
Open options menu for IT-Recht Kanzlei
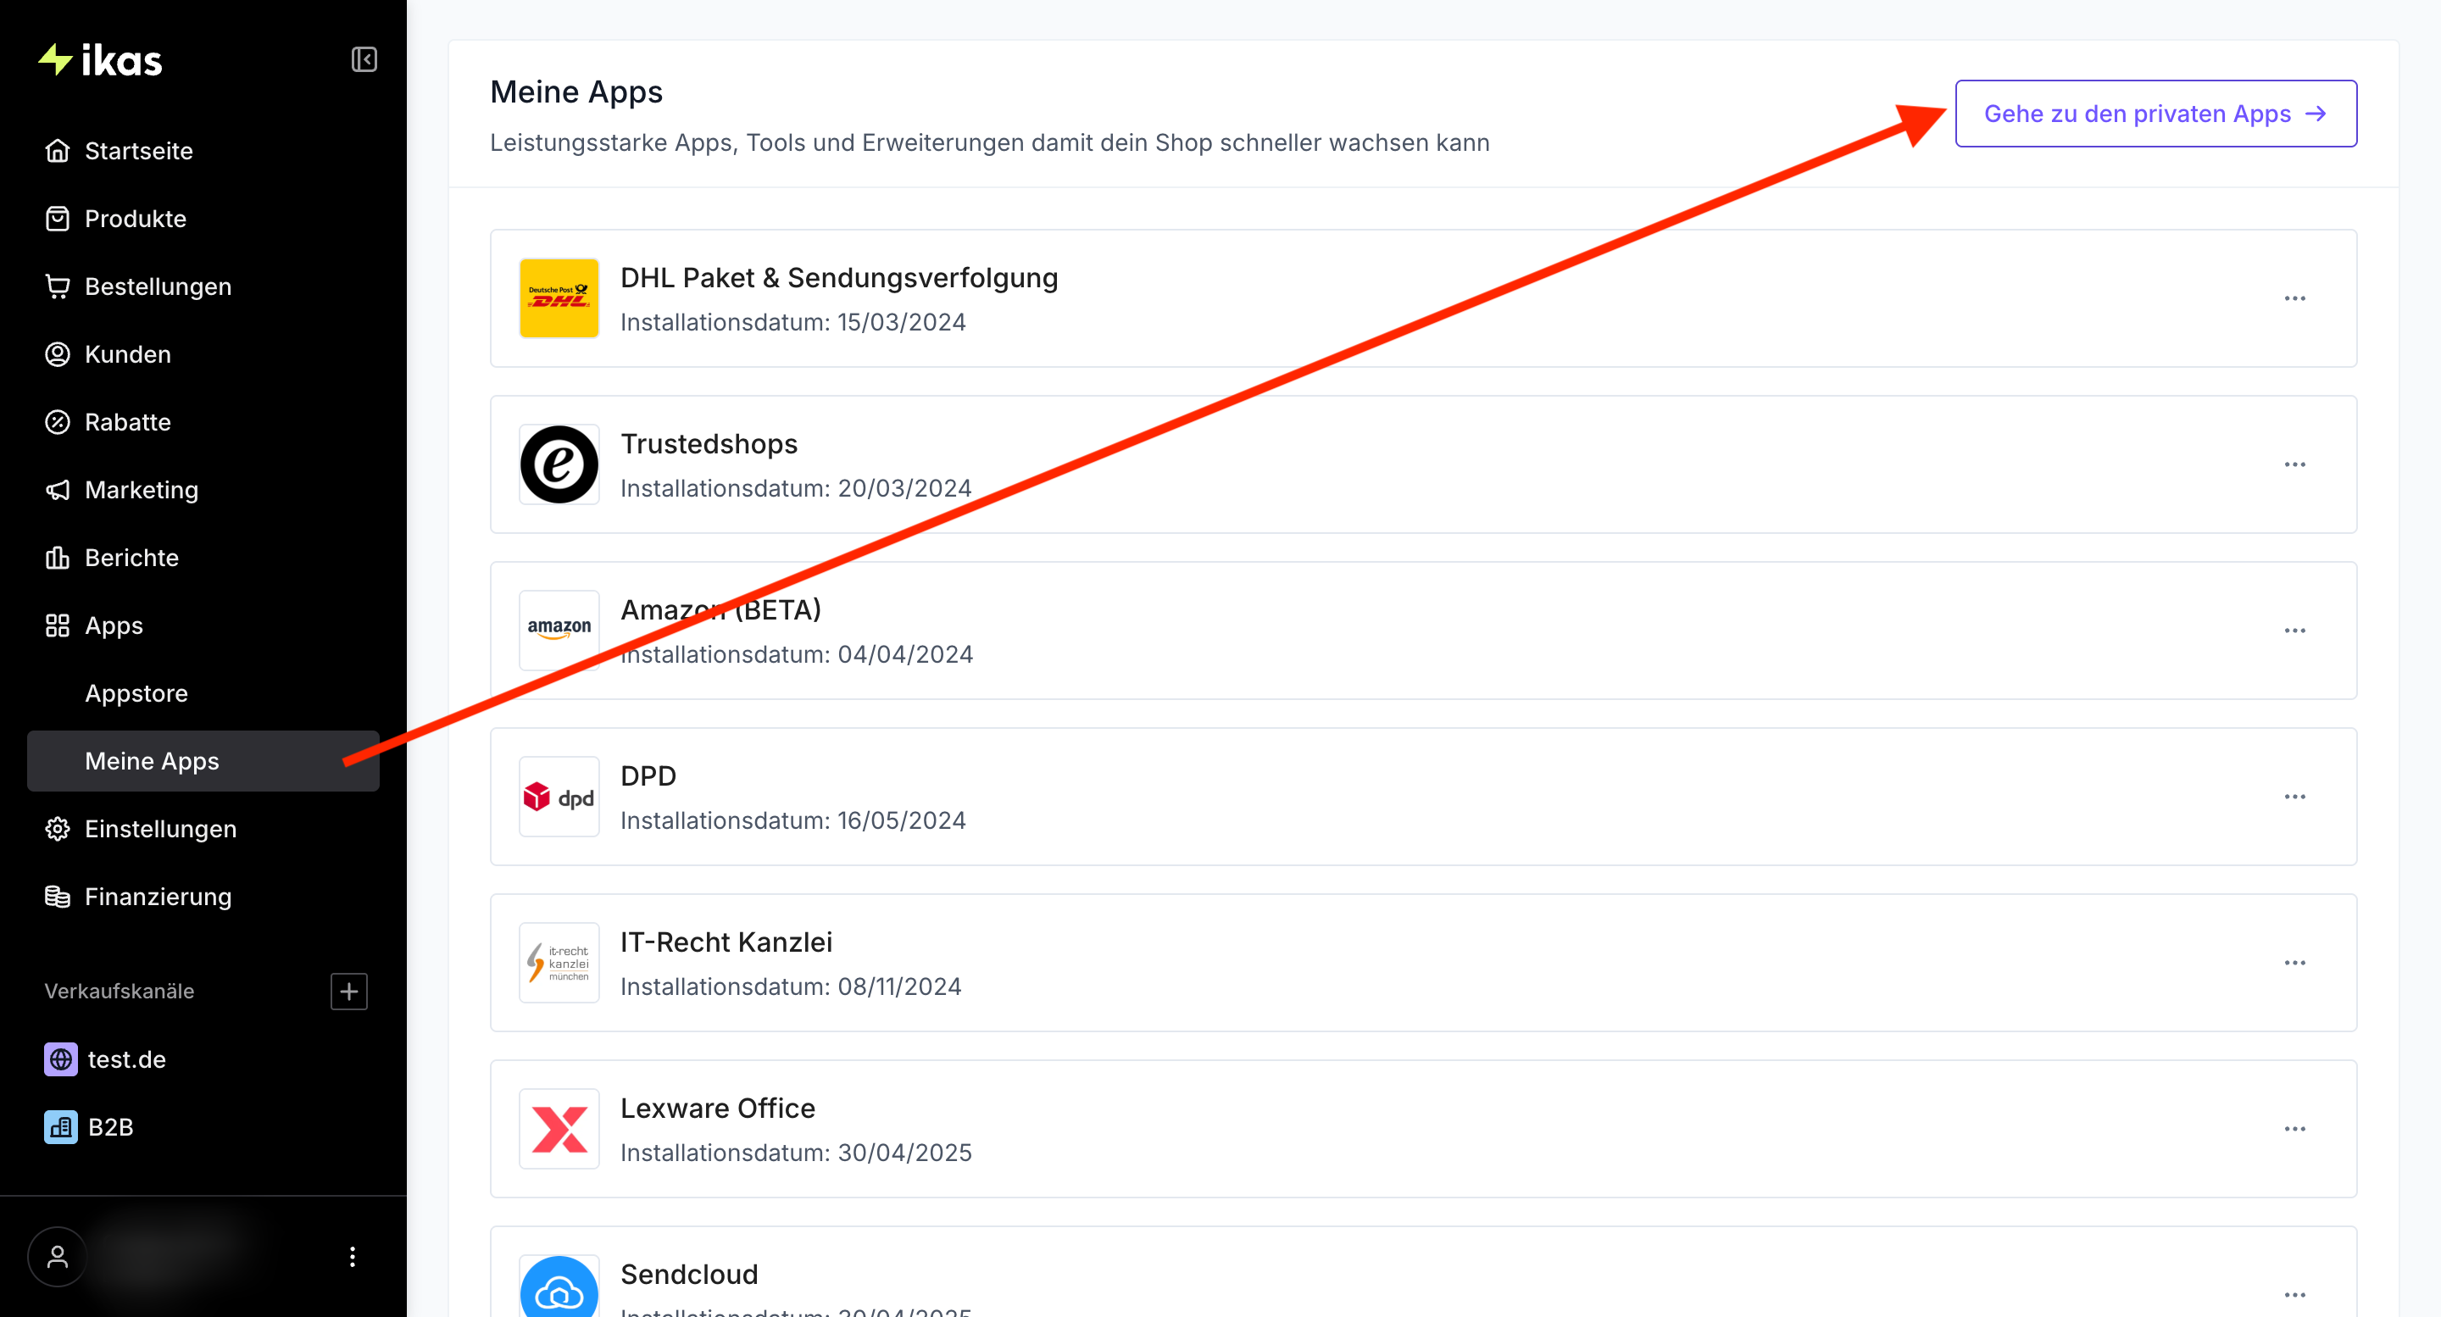tap(2295, 963)
